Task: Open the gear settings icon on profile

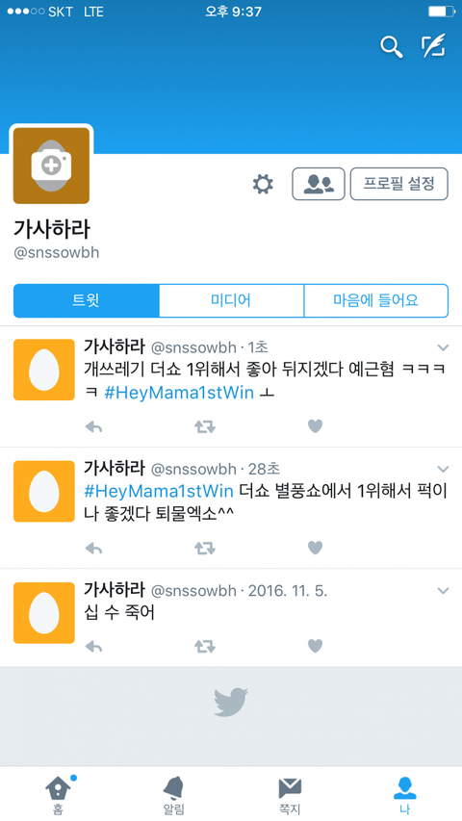Action: [x=263, y=184]
